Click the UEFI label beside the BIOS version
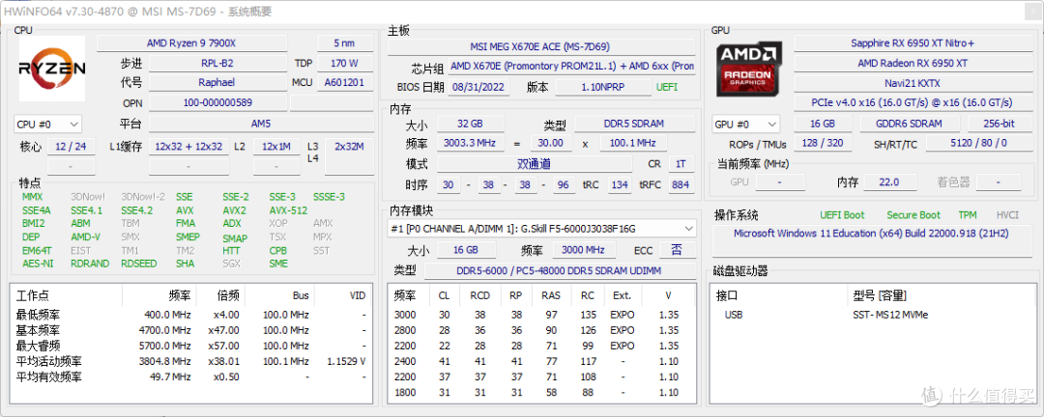This screenshot has width=1044, height=417. pyautogui.click(x=667, y=87)
